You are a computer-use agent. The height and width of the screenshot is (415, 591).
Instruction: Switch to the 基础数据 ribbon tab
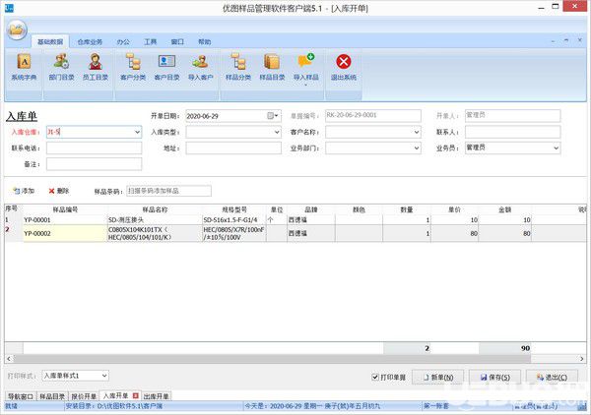point(50,41)
